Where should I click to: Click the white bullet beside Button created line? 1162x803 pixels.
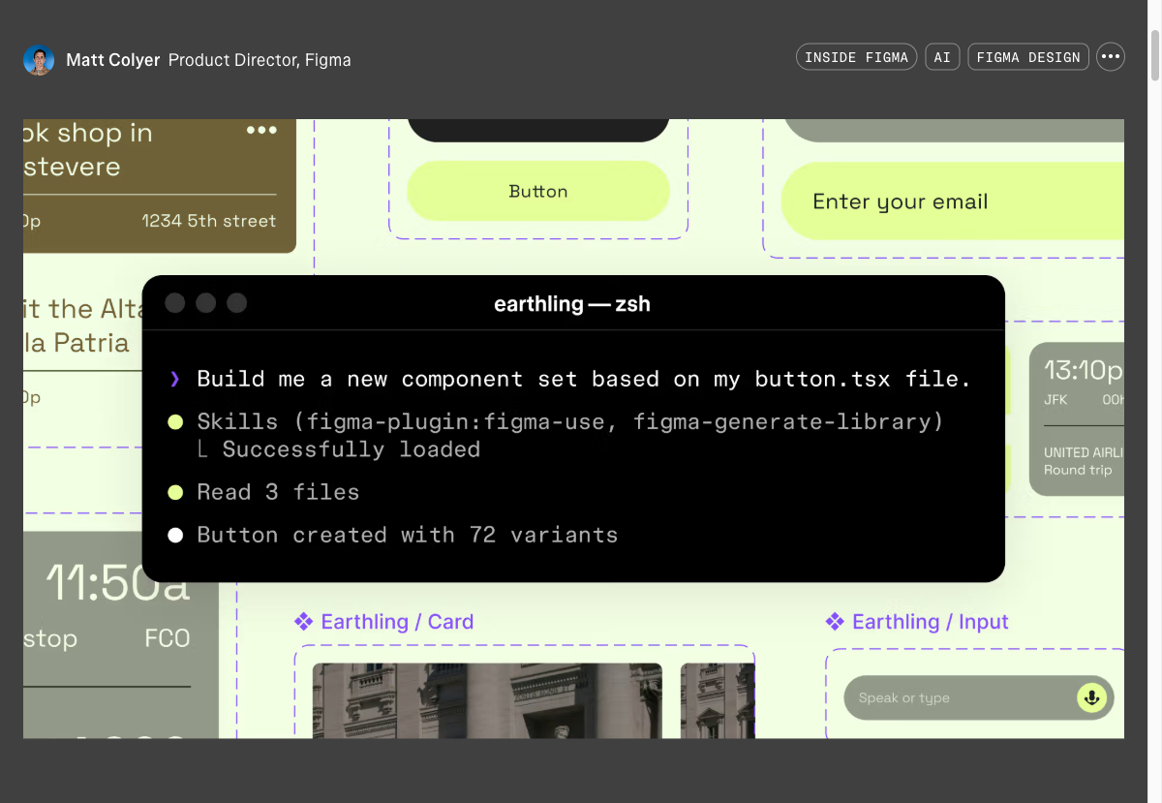(175, 535)
